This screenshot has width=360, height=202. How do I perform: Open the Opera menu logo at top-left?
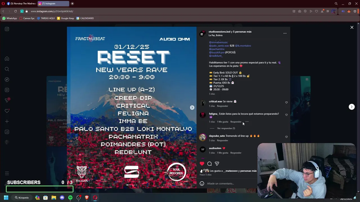click(3, 4)
